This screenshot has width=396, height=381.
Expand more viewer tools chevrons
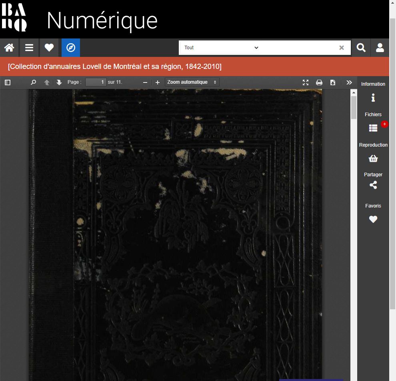pos(349,83)
